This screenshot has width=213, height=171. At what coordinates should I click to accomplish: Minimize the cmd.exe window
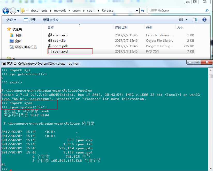pyautogui.click(x=190, y=62)
